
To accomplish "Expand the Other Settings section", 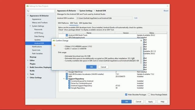I will (28, 78).
